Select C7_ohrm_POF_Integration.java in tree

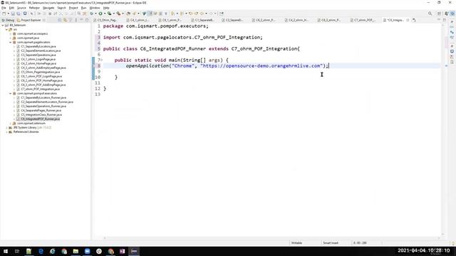pos(40,89)
